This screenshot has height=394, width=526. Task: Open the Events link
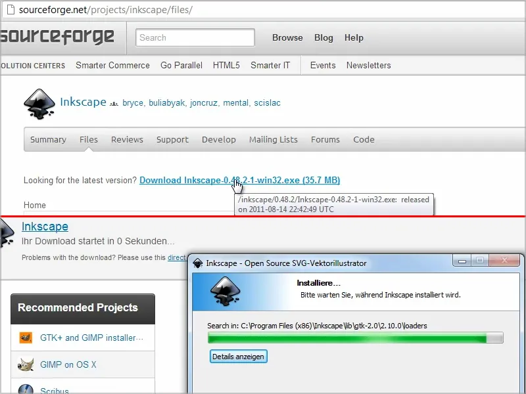(x=323, y=65)
